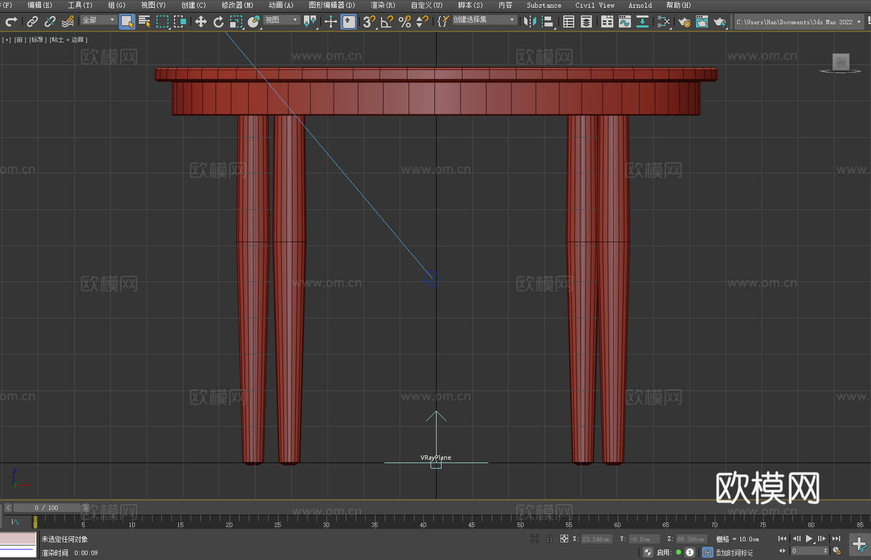
Task: Click the ViewCube front face
Action: click(x=841, y=61)
